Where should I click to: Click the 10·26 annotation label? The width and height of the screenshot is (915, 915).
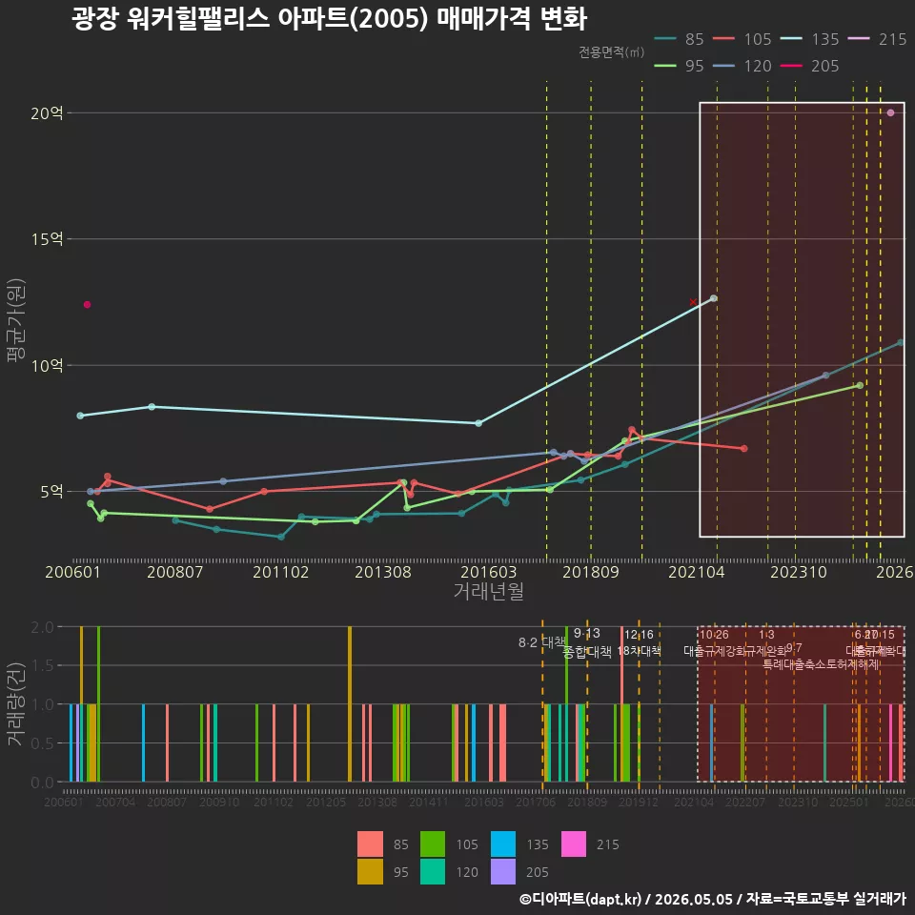(714, 635)
